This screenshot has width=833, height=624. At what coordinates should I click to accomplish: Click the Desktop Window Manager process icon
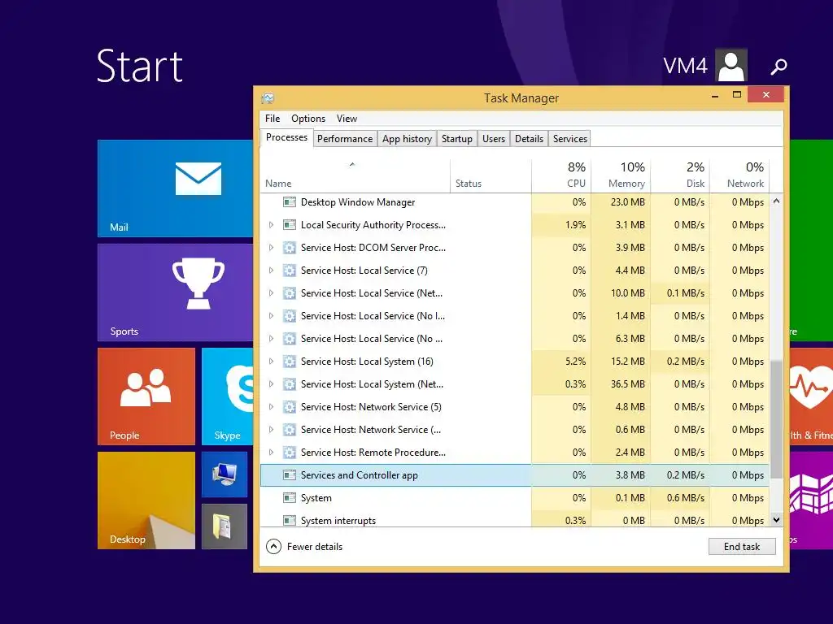(289, 202)
